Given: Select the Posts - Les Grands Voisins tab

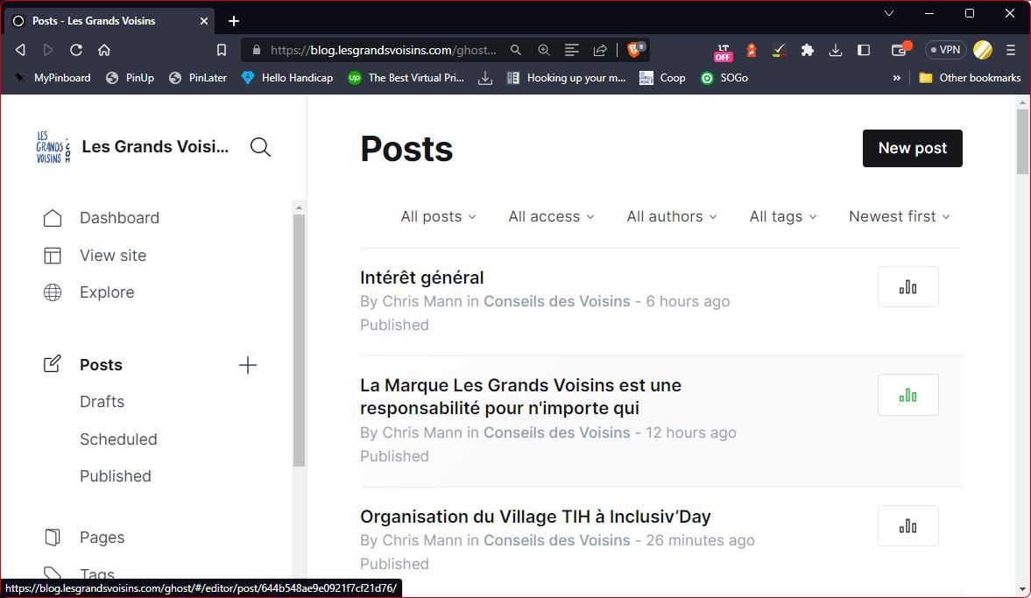Looking at the screenshot, I should coord(105,20).
